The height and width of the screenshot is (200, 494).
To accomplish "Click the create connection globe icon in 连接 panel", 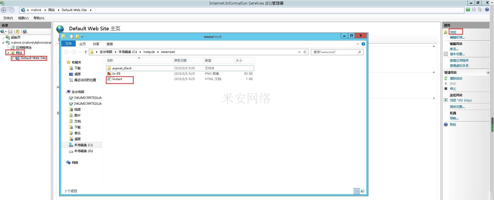I will tap(3, 32).
